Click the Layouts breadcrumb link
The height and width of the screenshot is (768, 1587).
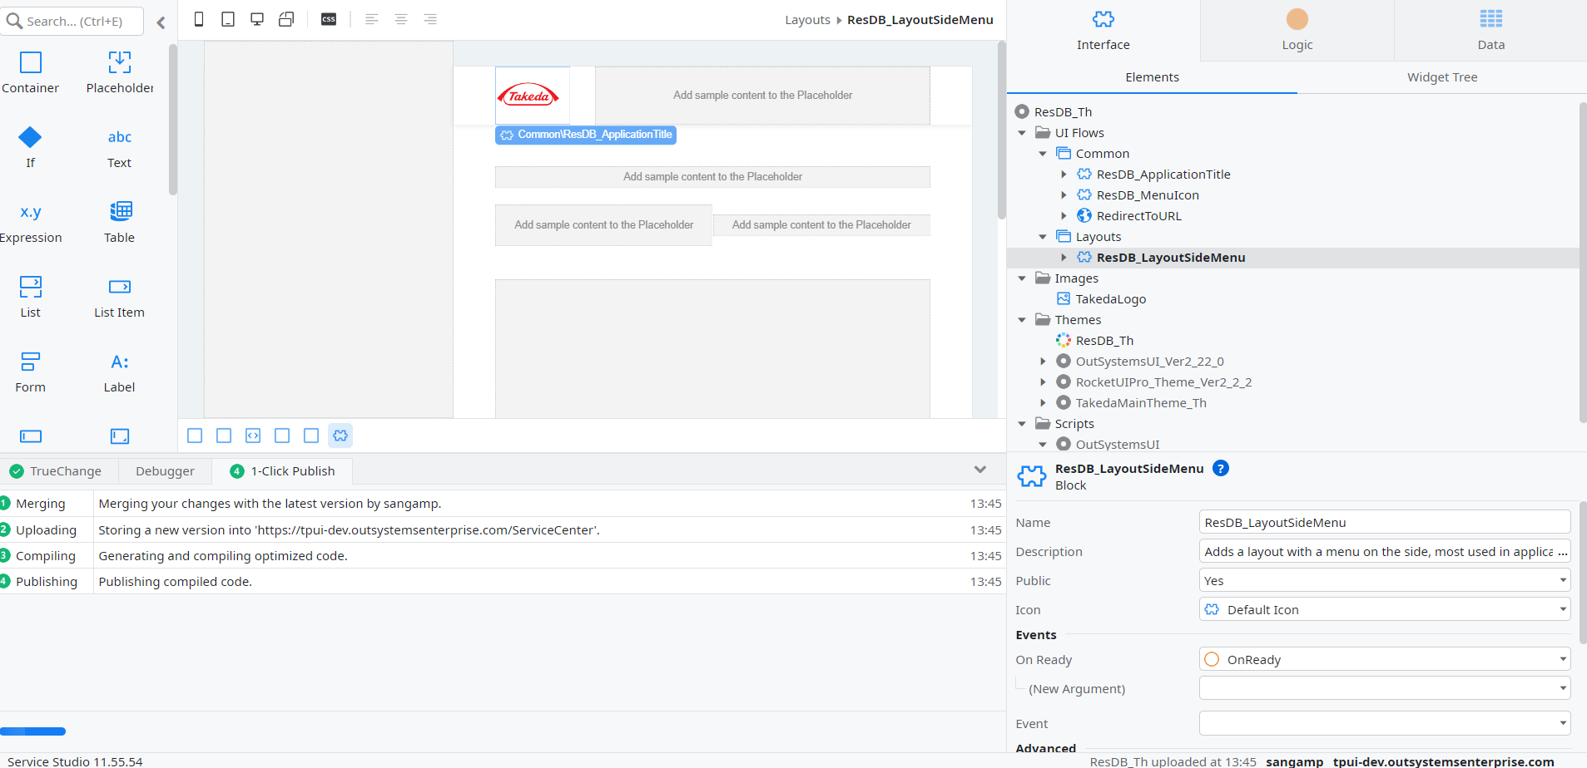pos(807,20)
